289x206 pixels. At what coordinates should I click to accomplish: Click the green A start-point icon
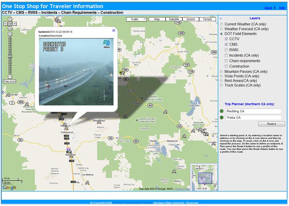click(x=222, y=111)
